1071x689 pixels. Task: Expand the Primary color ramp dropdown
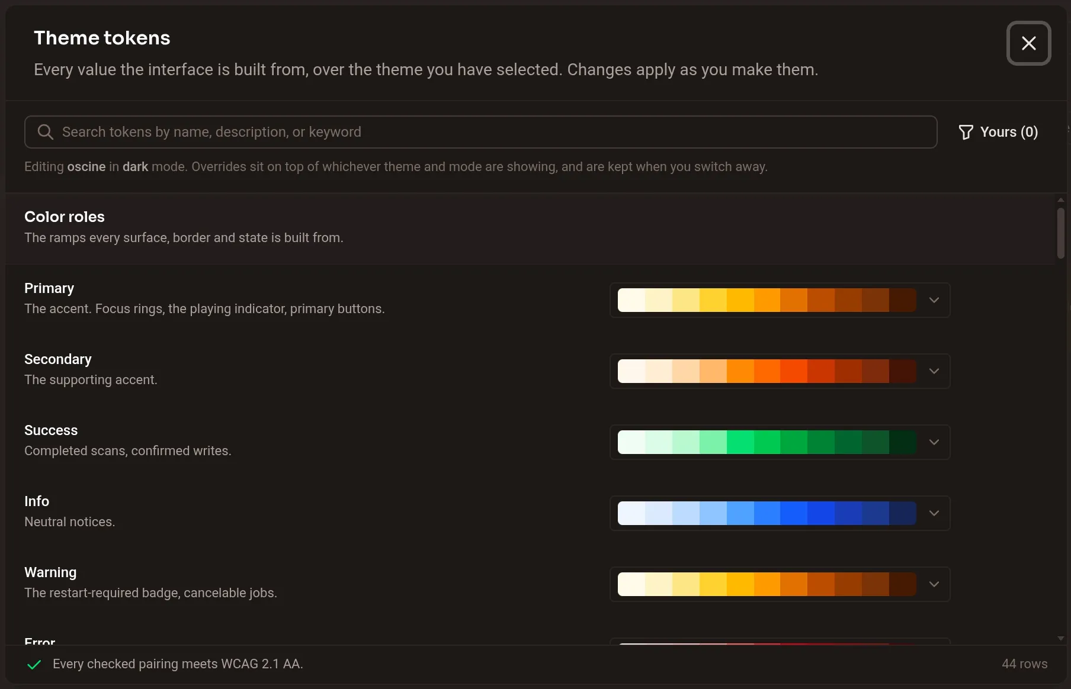[934, 300]
